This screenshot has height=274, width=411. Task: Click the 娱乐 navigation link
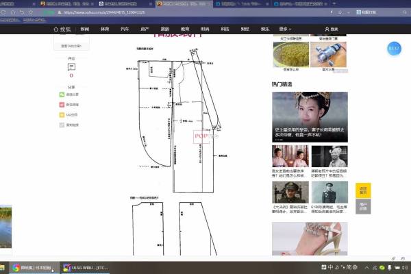(264, 29)
